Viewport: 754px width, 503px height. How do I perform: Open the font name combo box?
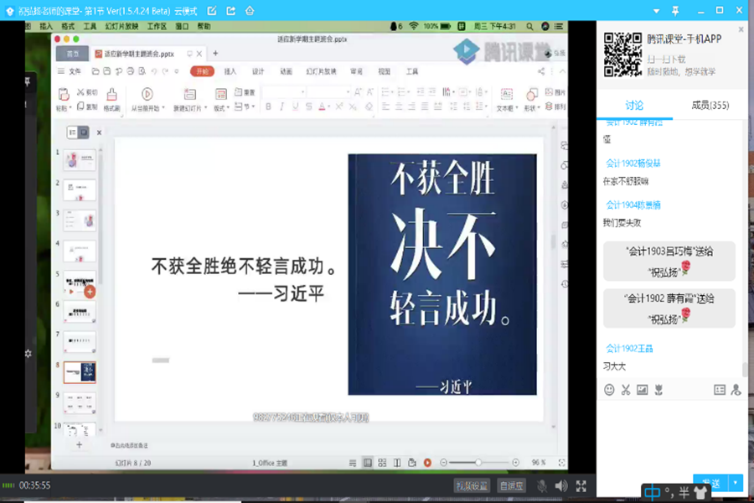point(283,92)
